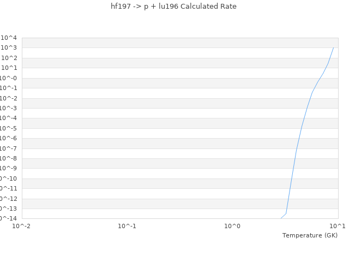Viewport: 349px width, 262px height.
Task: Click the blue curve where it crosses 10^-0
Action: coord(321,78)
